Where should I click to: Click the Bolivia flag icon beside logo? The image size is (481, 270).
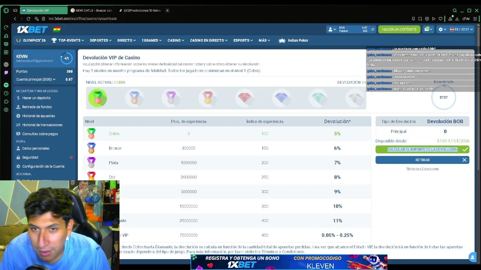click(x=57, y=29)
